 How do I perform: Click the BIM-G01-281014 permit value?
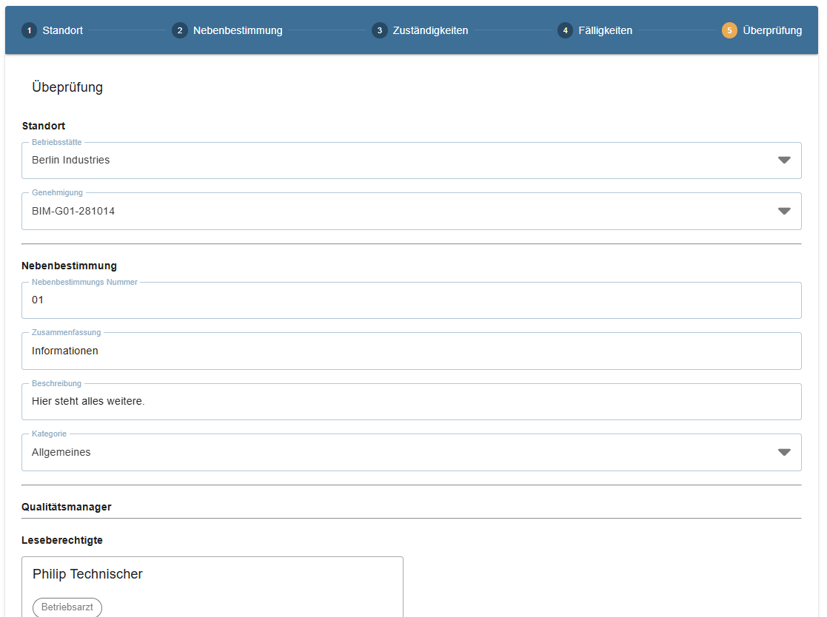73,212
